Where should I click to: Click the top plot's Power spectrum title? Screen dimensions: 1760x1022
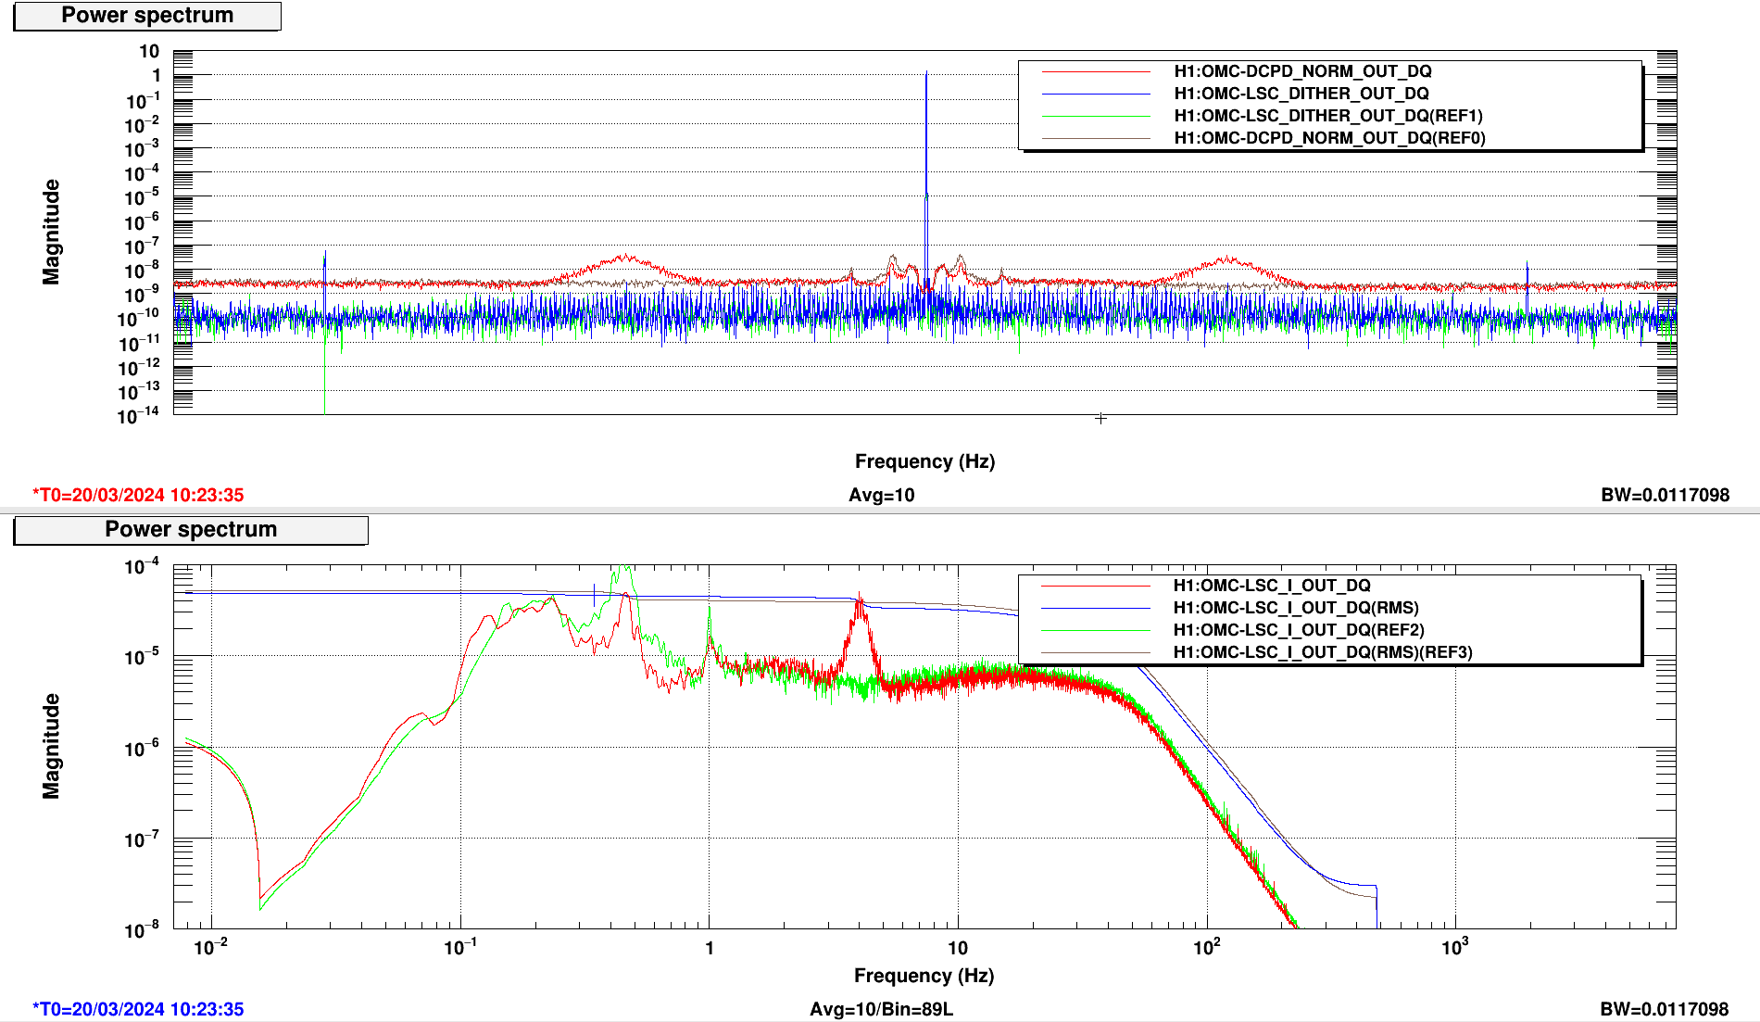click(x=147, y=16)
